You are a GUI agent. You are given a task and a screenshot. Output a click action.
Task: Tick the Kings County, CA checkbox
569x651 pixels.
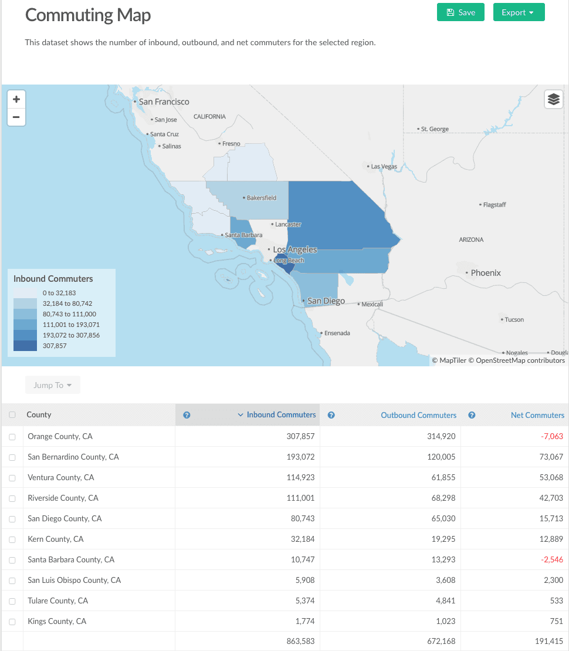pos(12,622)
